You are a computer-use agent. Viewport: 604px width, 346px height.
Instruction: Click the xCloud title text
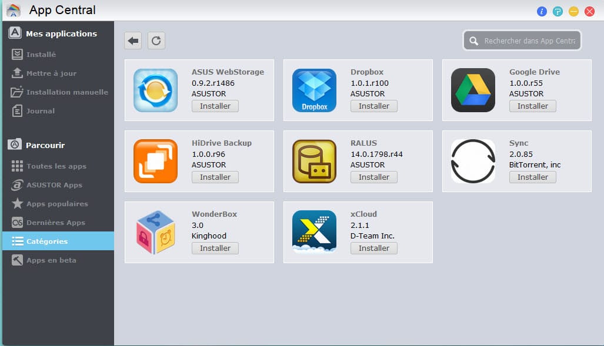(363, 214)
